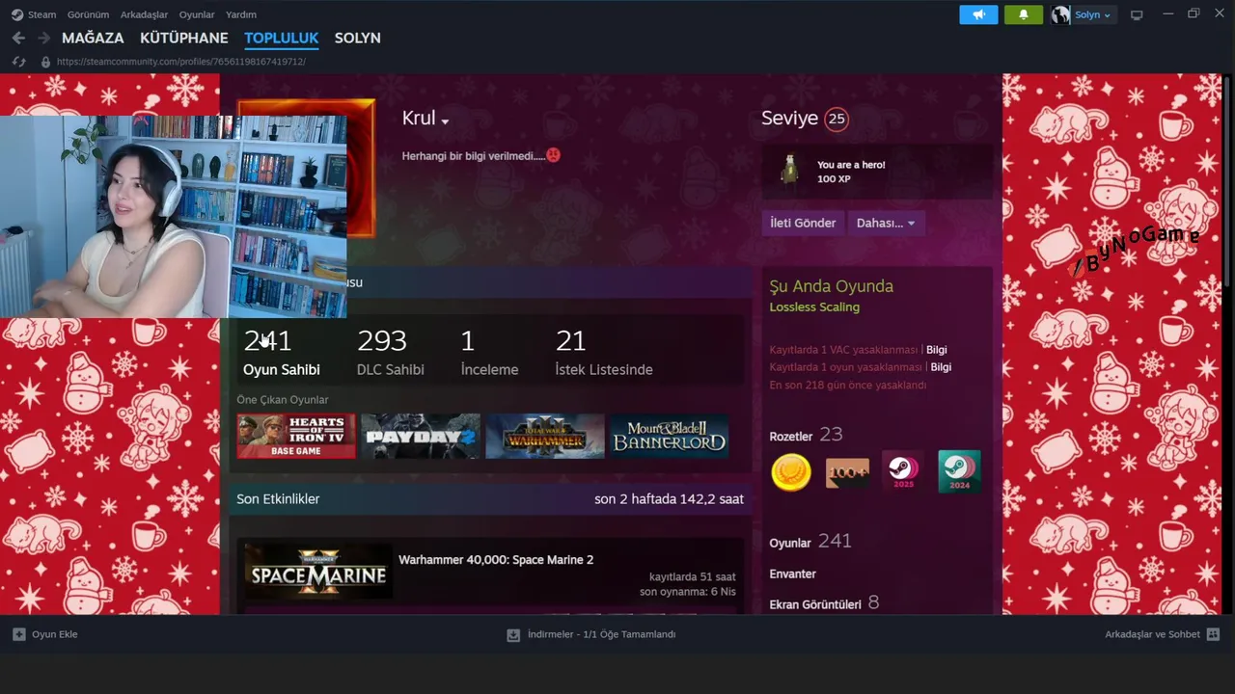Click the friends chat icon bottom right

1213,634
